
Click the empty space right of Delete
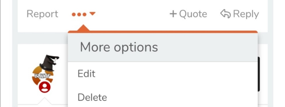click(182, 97)
